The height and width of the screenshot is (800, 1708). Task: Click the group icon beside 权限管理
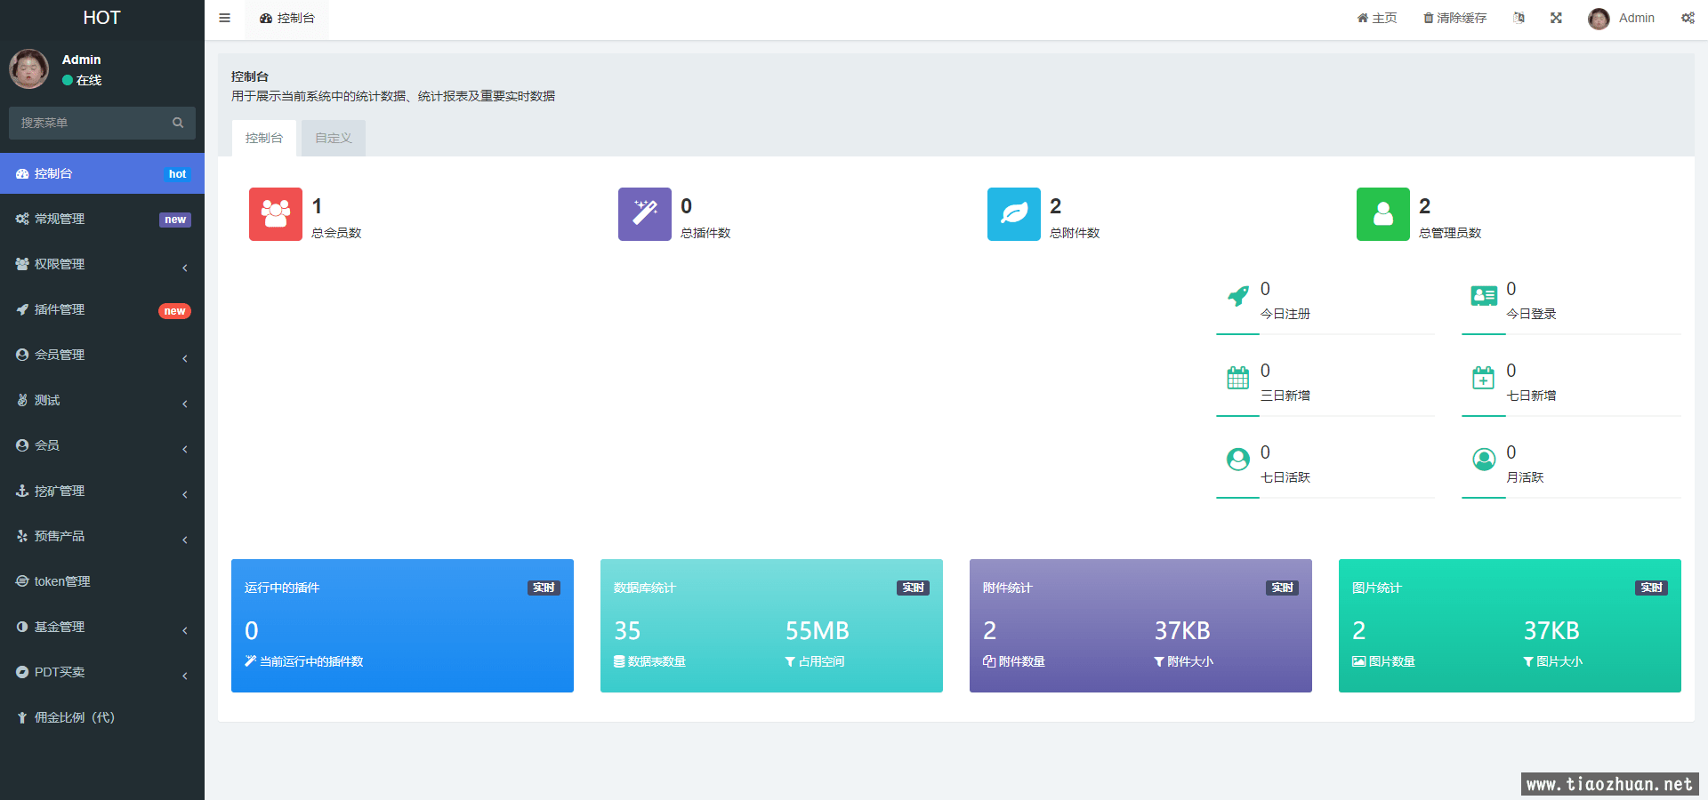[x=22, y=264]
